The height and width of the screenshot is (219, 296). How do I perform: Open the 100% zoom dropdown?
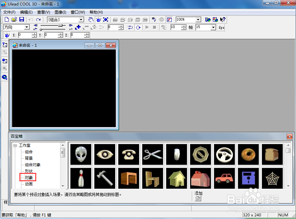click(198, 20)
